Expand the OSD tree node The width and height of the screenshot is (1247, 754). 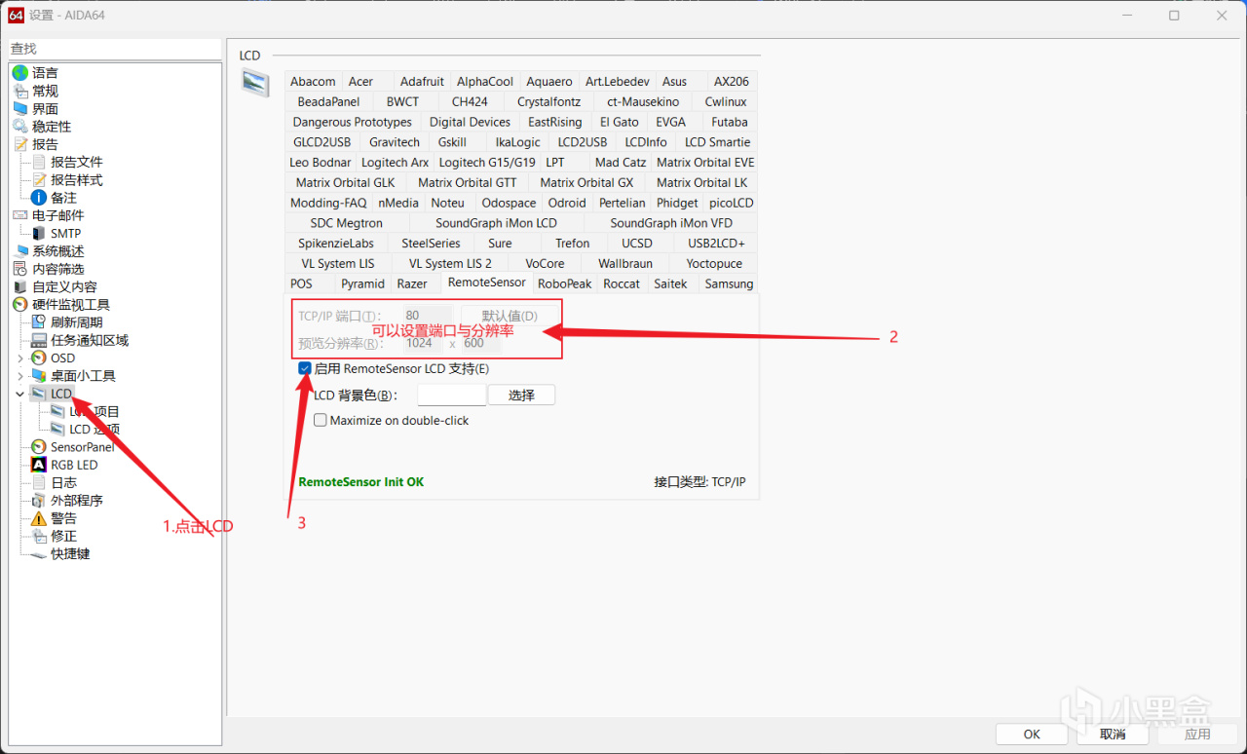(20, 358)
